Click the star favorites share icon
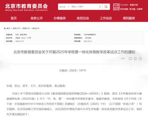Viewport: 148px width, 117px height. point(140,58)
